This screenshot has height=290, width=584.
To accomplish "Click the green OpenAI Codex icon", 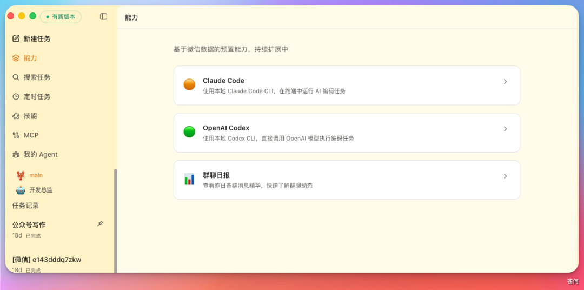I will [189, 131].
